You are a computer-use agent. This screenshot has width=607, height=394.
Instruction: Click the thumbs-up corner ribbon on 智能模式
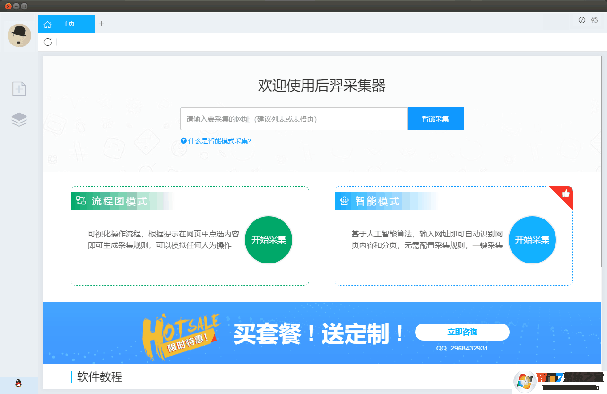click(x=565, y=194)
